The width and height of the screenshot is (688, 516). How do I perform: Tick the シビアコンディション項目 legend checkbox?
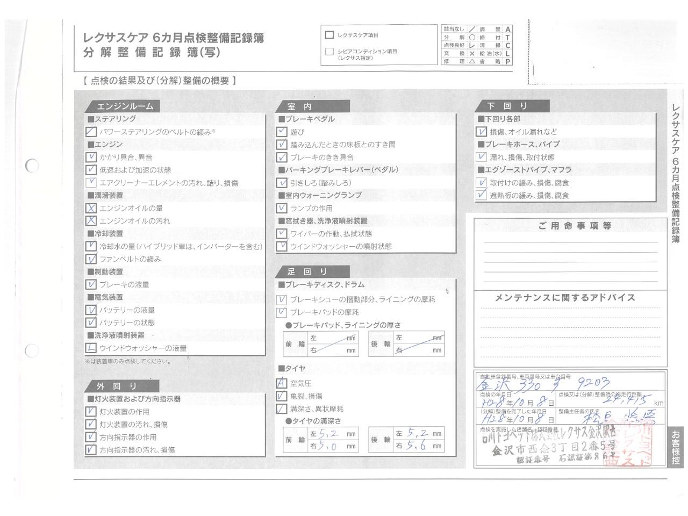pos(329,52)
